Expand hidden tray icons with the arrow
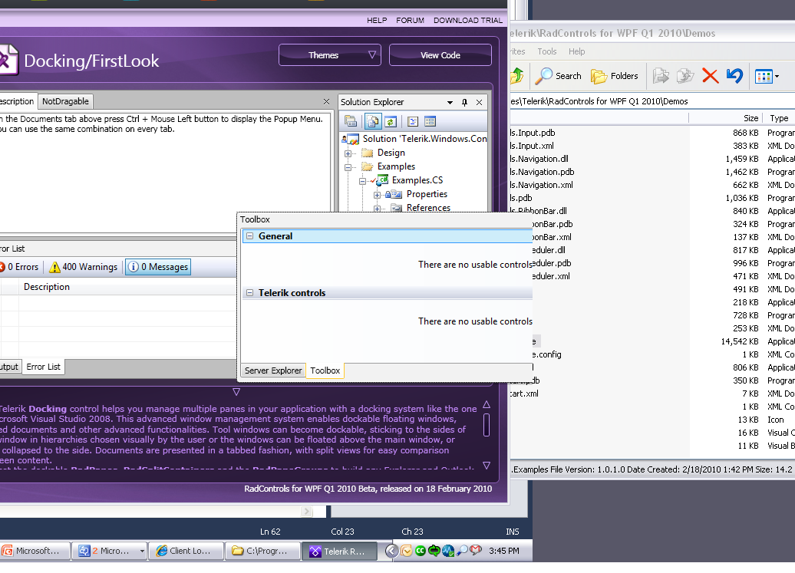The height and width of the screenshot is (573, 795). pyautogui.click(x=391, y=551)
